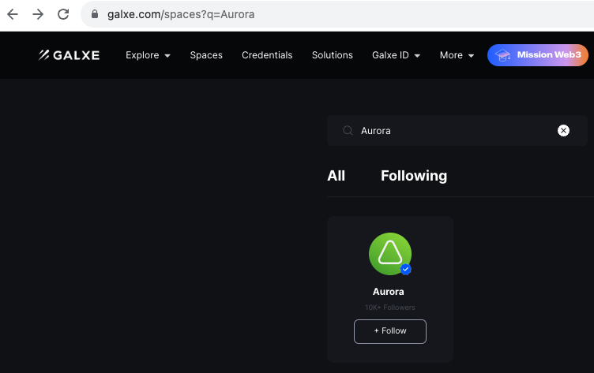The height and width of the screenshot is (373, 594).
Task: Open the Solutions nav item
Action: (x=333, y=55)
